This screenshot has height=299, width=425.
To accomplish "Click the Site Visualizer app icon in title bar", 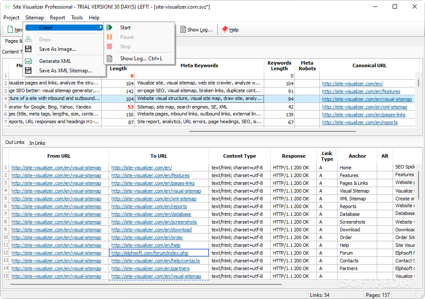I will pos(7,6).
